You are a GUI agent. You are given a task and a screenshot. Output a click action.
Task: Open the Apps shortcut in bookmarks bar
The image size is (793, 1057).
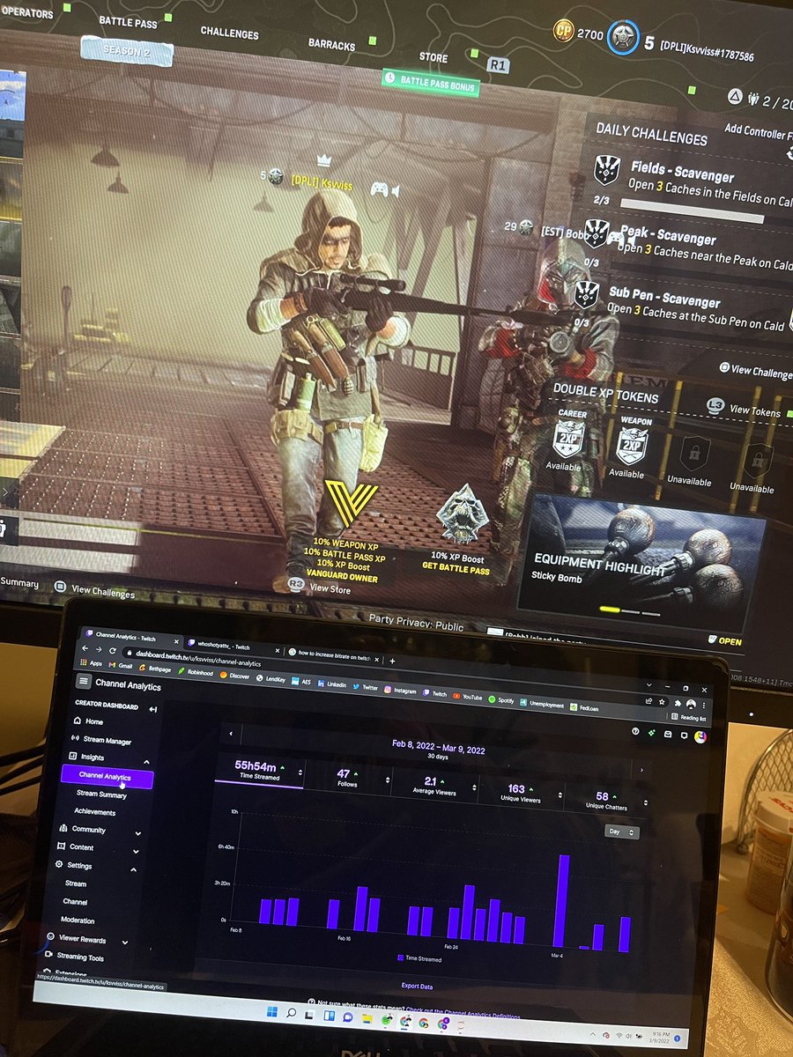click(x=91, y=663)
